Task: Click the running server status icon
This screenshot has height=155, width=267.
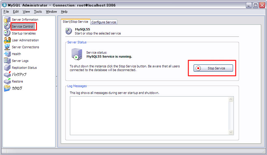Action: 77,54
